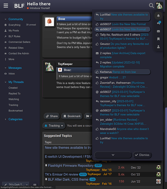The height and width of the screenshot is (189, 167).
Task: Click the BLF site logo
Action: tap(19, 6)
